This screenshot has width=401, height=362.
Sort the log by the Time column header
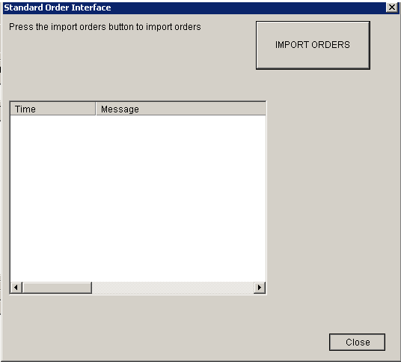point(52,109)
